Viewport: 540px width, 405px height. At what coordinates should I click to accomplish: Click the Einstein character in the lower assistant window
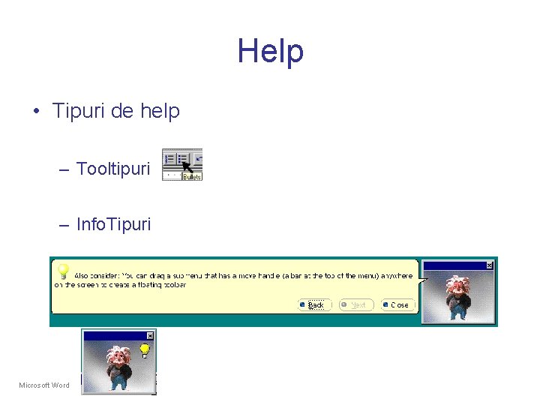[118, 368]
